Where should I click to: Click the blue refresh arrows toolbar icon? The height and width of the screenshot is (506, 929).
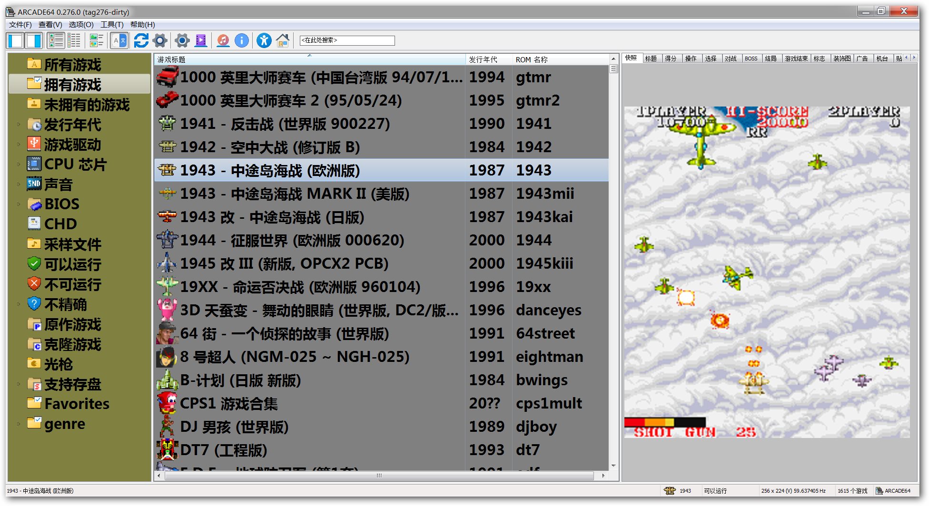click(141, 41)
